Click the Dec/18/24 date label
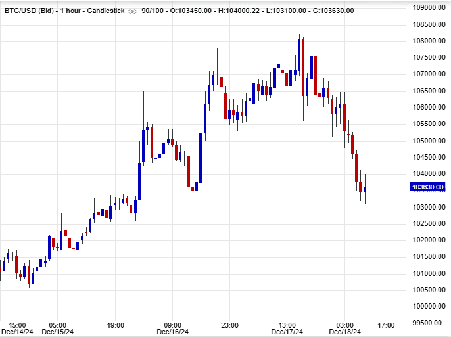The width and height of the screenshot is (451, 337). (x=345, y=332)
